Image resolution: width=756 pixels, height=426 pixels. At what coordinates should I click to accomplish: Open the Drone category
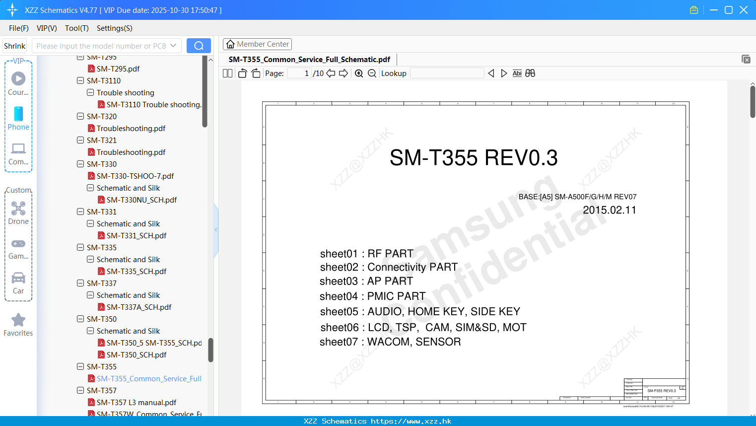[x=18, y=213]
